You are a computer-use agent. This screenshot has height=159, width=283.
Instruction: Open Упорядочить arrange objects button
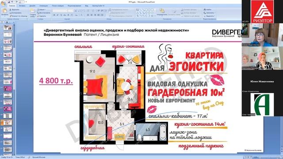click(x=162, y=12)
